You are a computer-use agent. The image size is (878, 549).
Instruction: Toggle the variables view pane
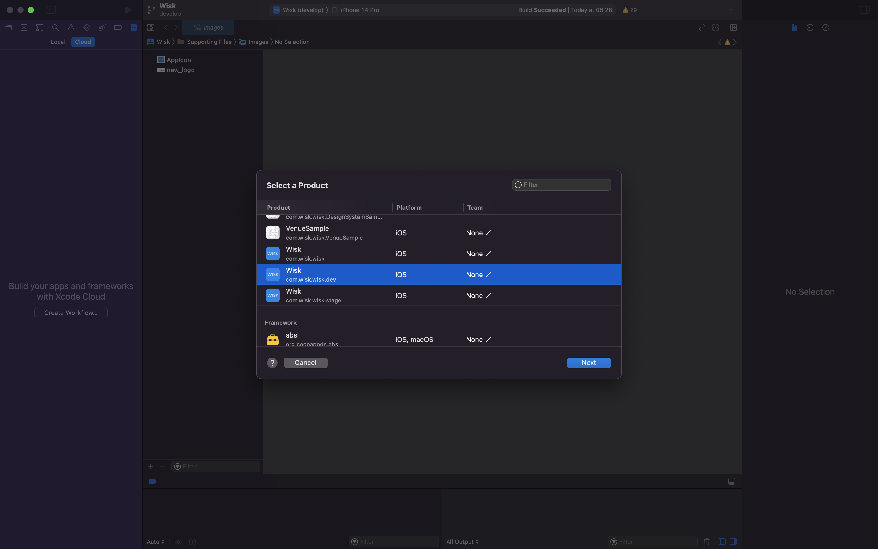[x=722, y=541]
